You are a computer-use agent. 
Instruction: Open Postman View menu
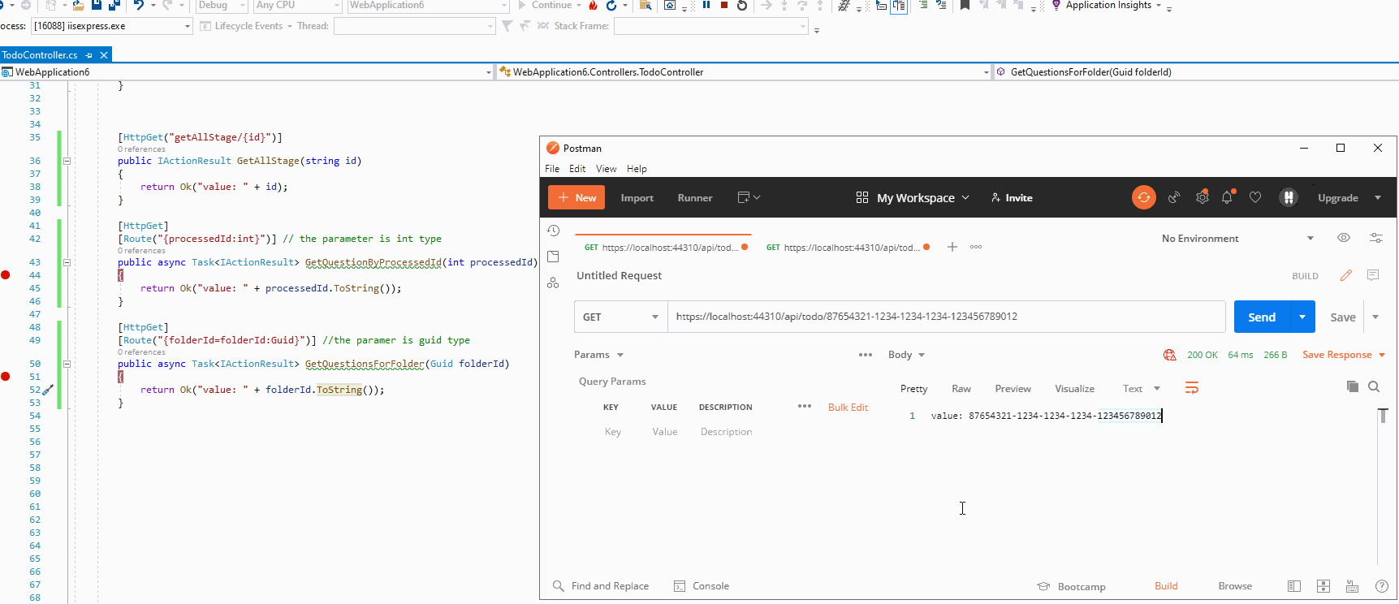click(607, 169)
